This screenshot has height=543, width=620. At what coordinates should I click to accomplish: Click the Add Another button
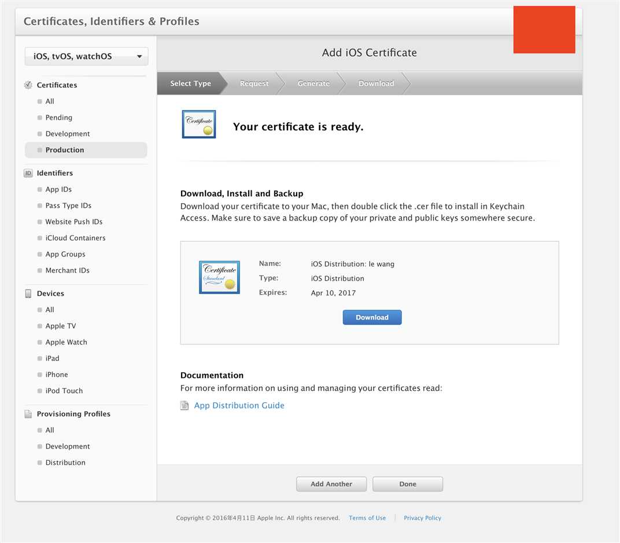click(x=331, y=484)
